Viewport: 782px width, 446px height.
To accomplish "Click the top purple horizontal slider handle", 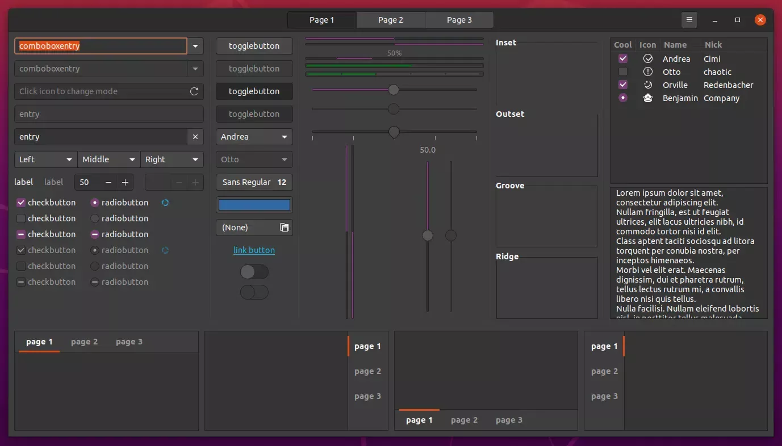I will click(x=394, y=90).
